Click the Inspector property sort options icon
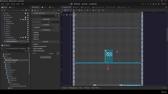The height and width of the screenshot is (94, 168). (59, 16)
